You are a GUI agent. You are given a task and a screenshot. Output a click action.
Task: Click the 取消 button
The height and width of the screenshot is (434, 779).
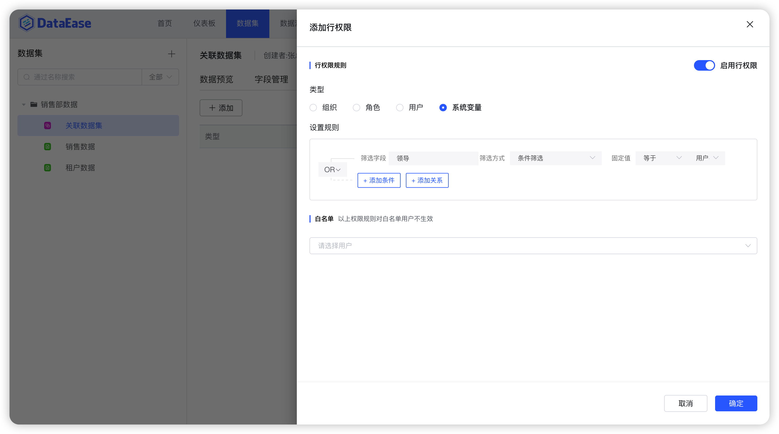(686, 403)
